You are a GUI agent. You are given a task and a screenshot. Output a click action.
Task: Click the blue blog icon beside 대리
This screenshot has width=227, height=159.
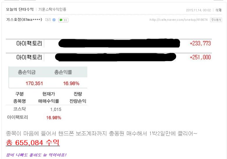(54, 20)
